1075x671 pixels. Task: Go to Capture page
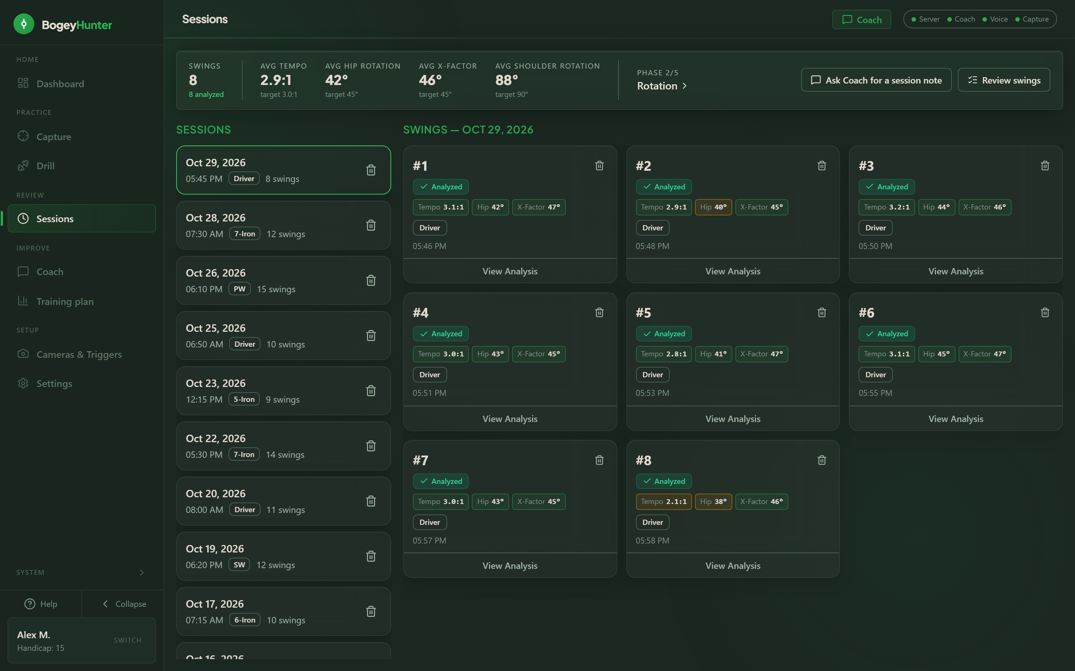(82, 137)
